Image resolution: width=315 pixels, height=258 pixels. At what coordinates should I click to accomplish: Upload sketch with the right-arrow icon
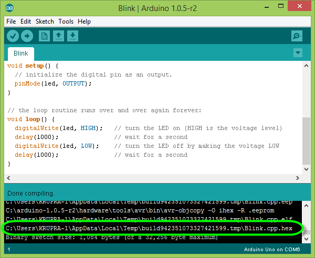pos(27,36)
